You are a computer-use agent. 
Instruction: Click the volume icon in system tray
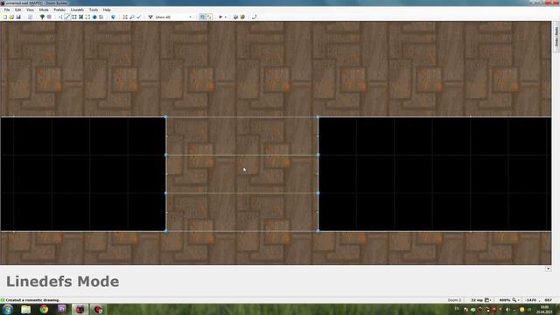tap(507, 309)
